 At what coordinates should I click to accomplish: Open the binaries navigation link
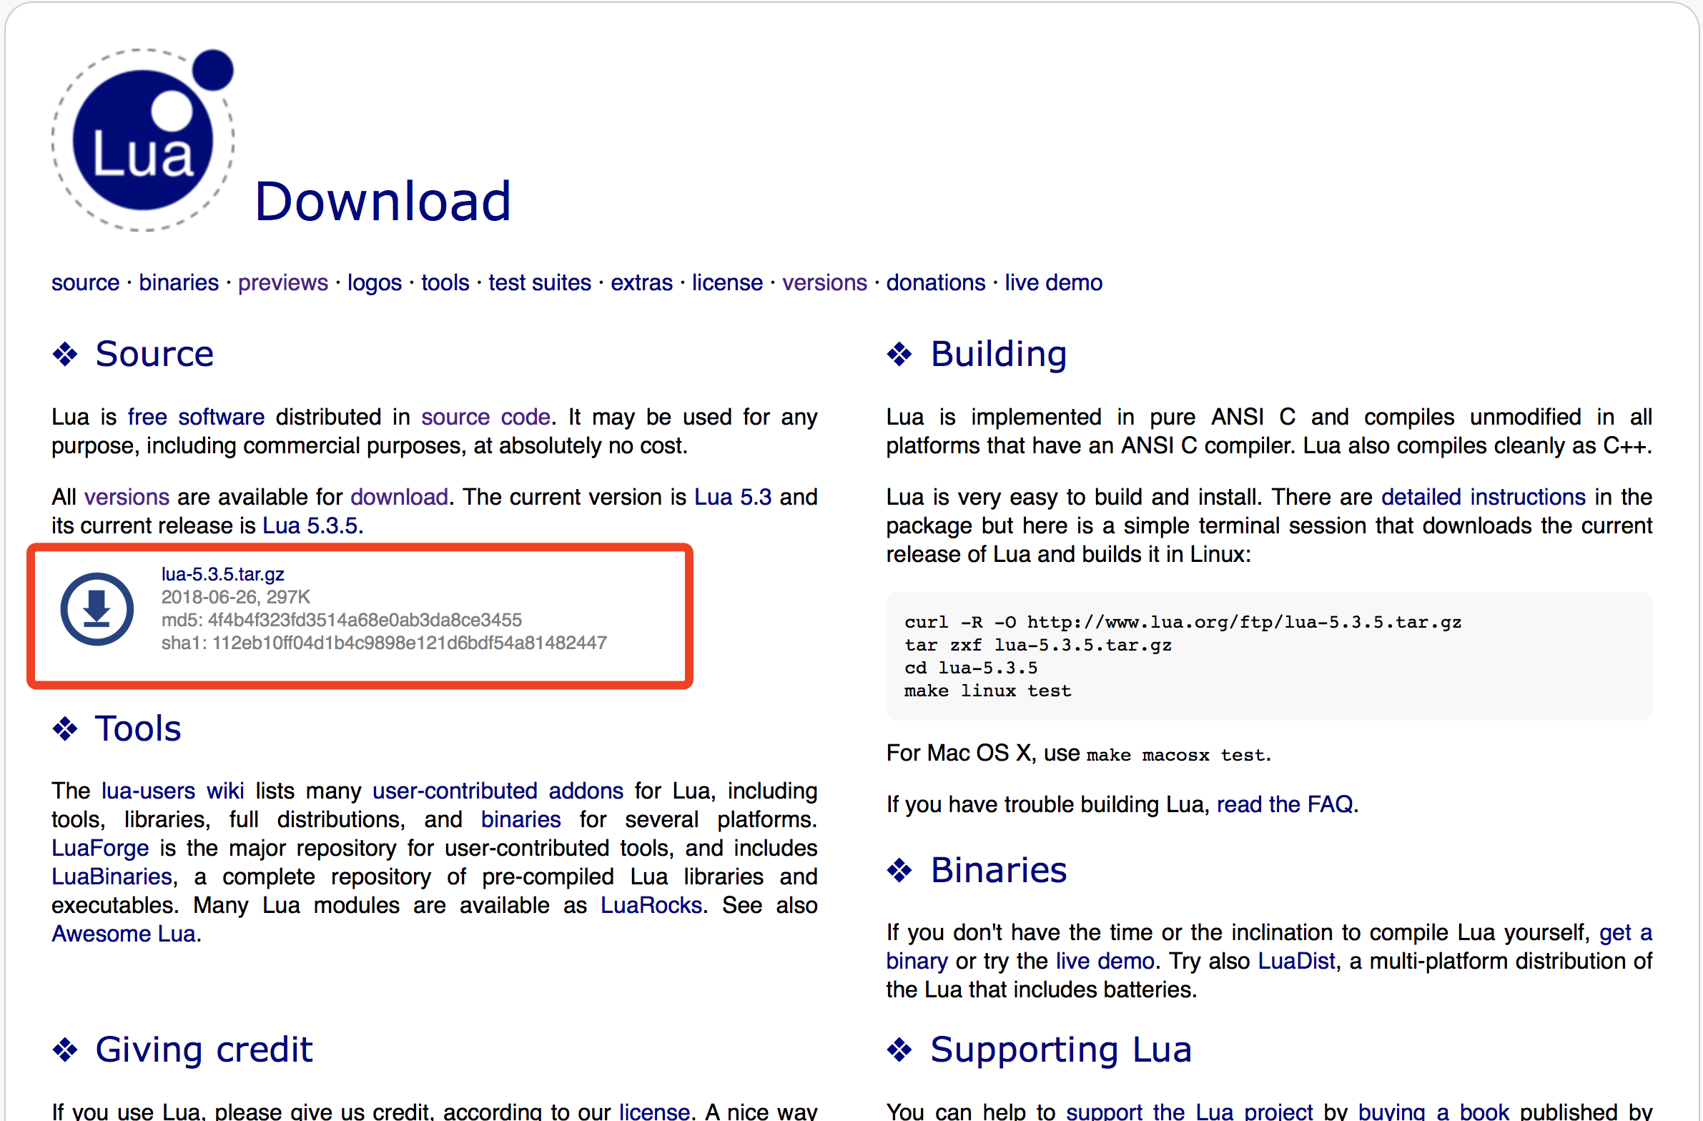click(x=179, y=282)
